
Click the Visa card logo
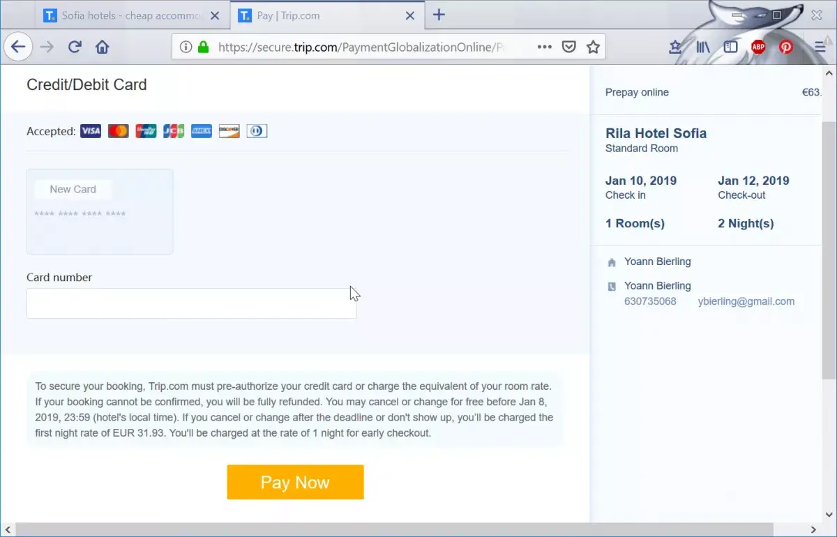[x=91, y=131]
